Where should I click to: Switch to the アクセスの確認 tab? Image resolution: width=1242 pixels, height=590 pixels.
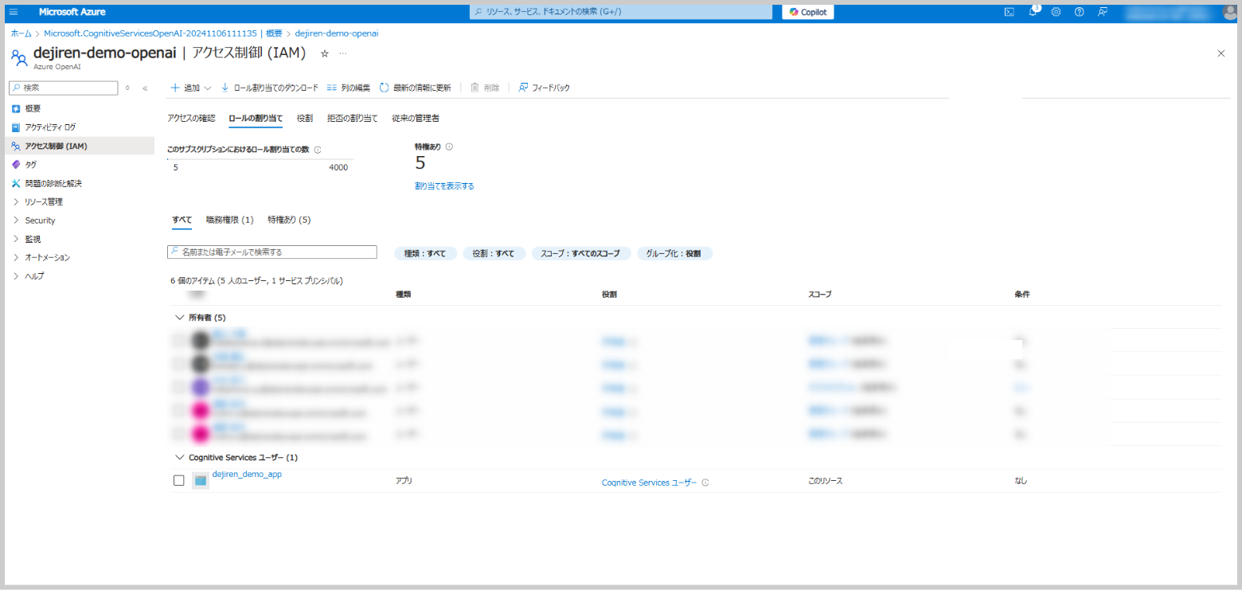pos(191,118)
